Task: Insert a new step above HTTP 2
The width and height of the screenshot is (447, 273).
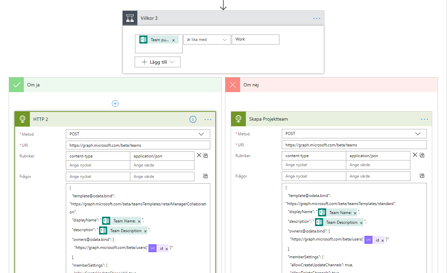Action: (x=115, y=104)
